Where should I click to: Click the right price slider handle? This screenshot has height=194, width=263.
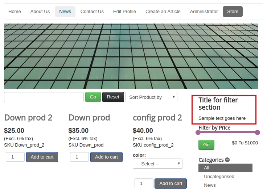pos(258,132)
